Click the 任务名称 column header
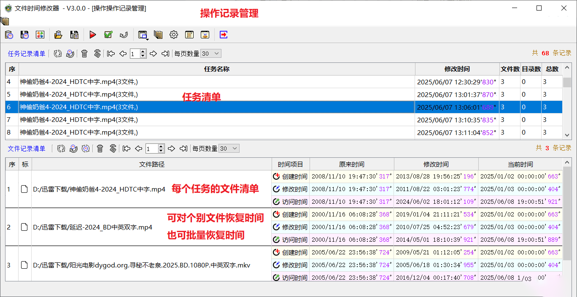The width and height of the screenshot is (577, 297). (x=217, y=69)
